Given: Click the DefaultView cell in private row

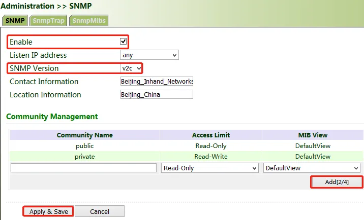Looking at the screenshot, I should pyautogui.click(x=313, y=157).
